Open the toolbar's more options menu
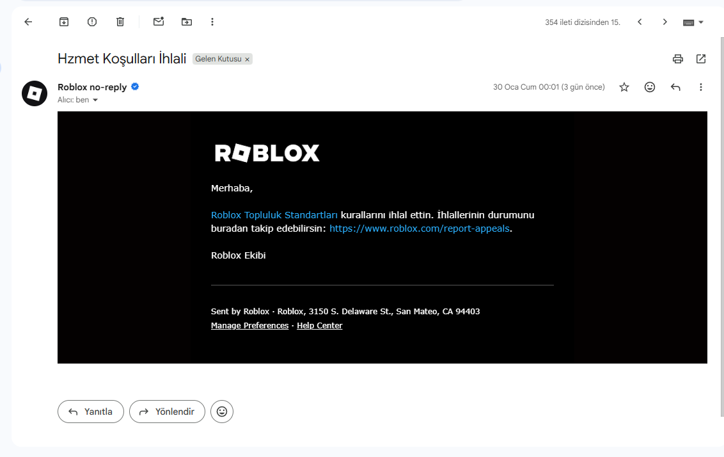Image resolution: width=724 pixels, height=457 pixels. tap(212, 22)
